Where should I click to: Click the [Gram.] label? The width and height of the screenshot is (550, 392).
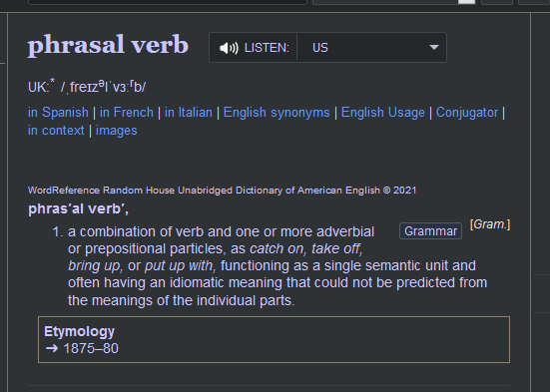pos(490,224)
